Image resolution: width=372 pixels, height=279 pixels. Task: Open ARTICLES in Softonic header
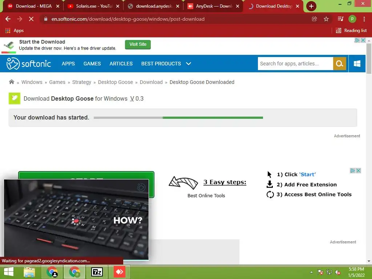[121, 64]
